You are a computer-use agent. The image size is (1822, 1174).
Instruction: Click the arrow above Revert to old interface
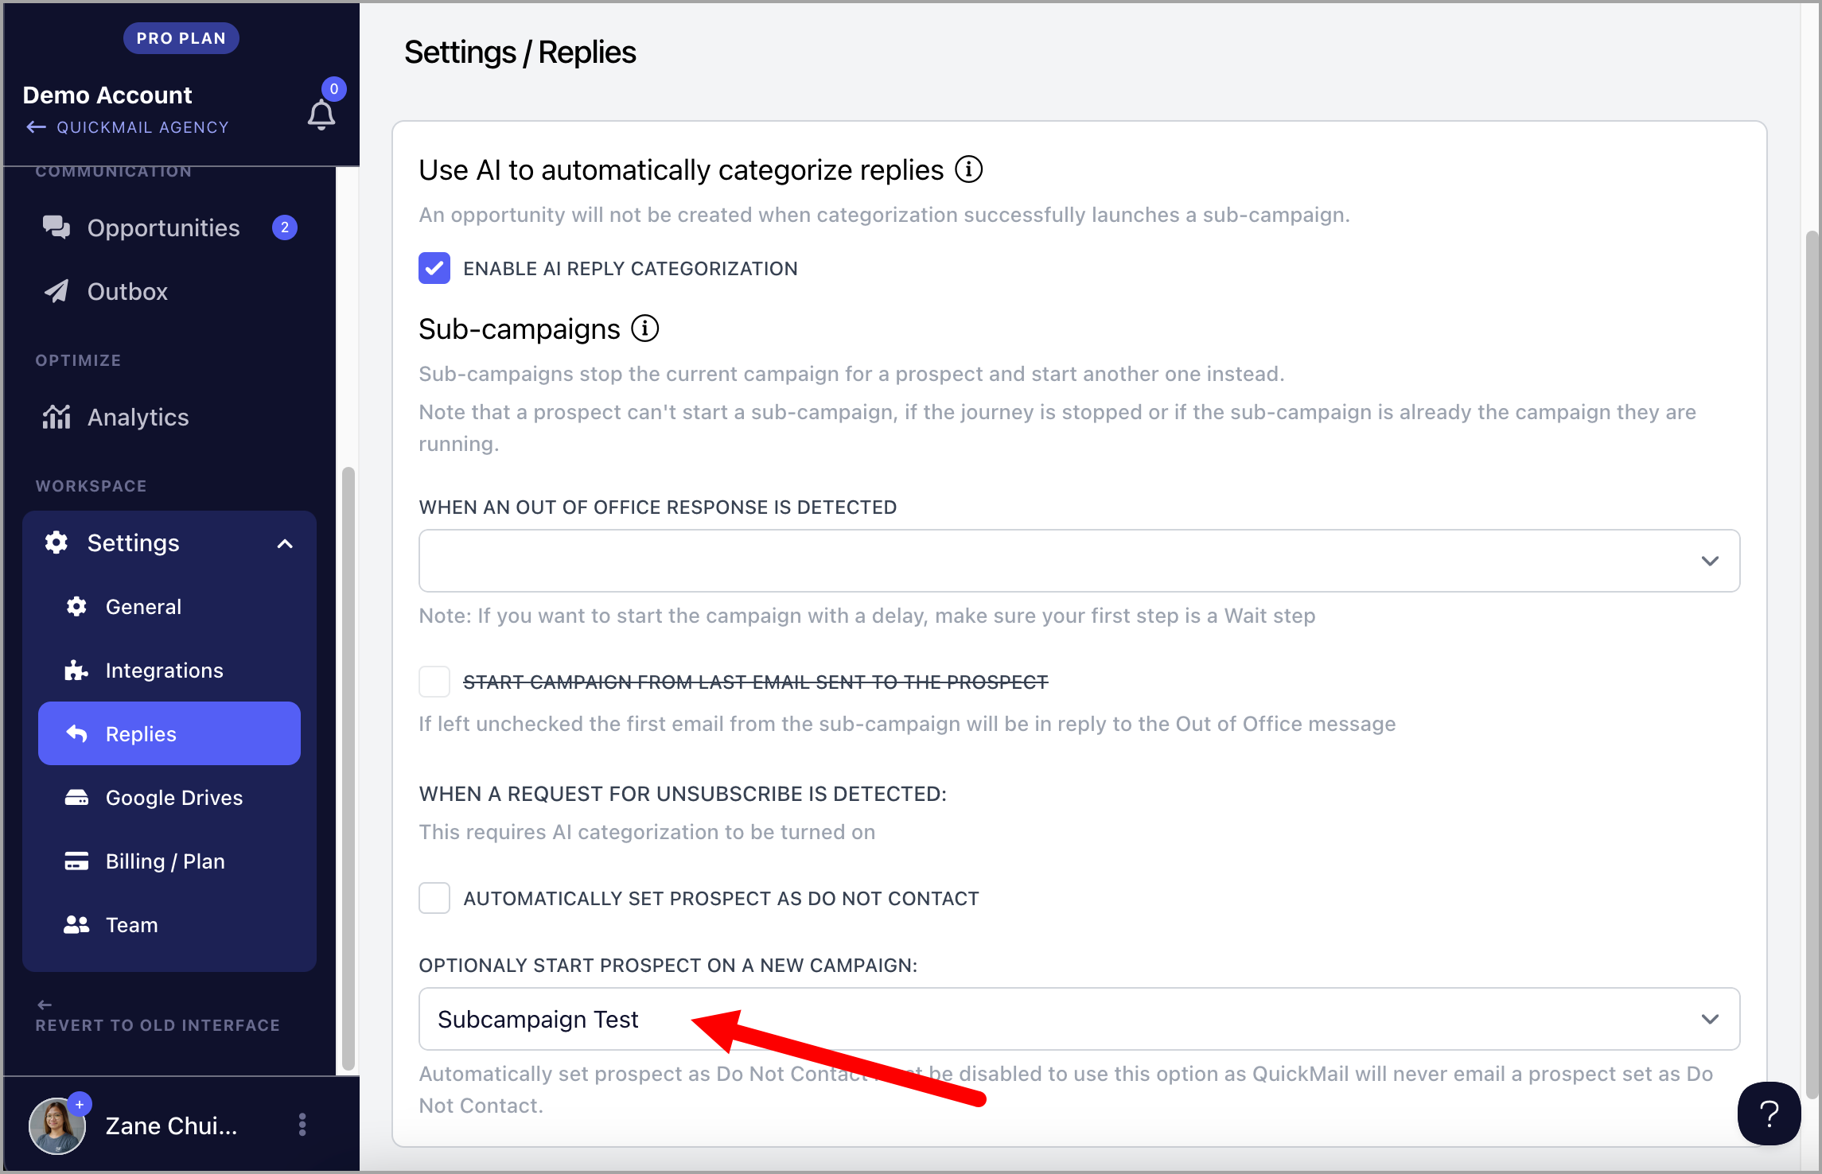tap(45, 1005)
